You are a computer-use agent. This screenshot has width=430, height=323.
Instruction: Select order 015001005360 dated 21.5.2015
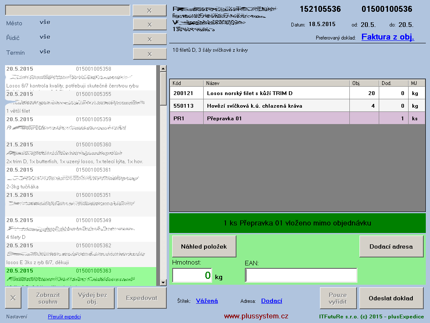pos(81,154)
